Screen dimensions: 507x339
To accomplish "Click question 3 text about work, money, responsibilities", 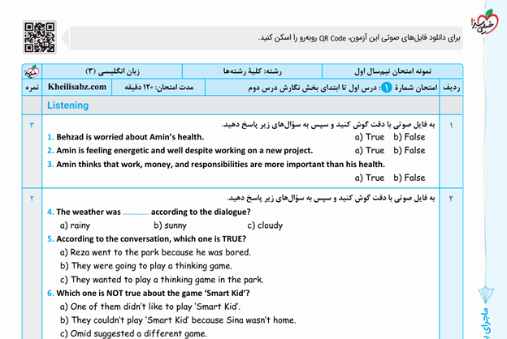I will tap(216, 165).
